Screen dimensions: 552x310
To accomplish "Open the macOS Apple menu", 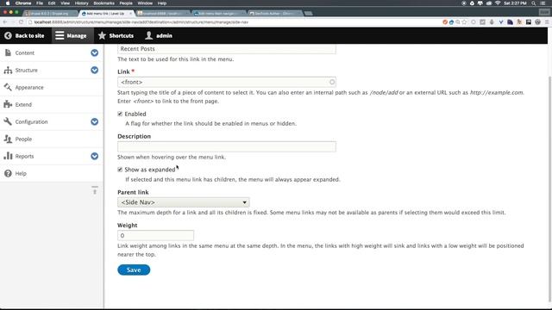I will (8, 3).
